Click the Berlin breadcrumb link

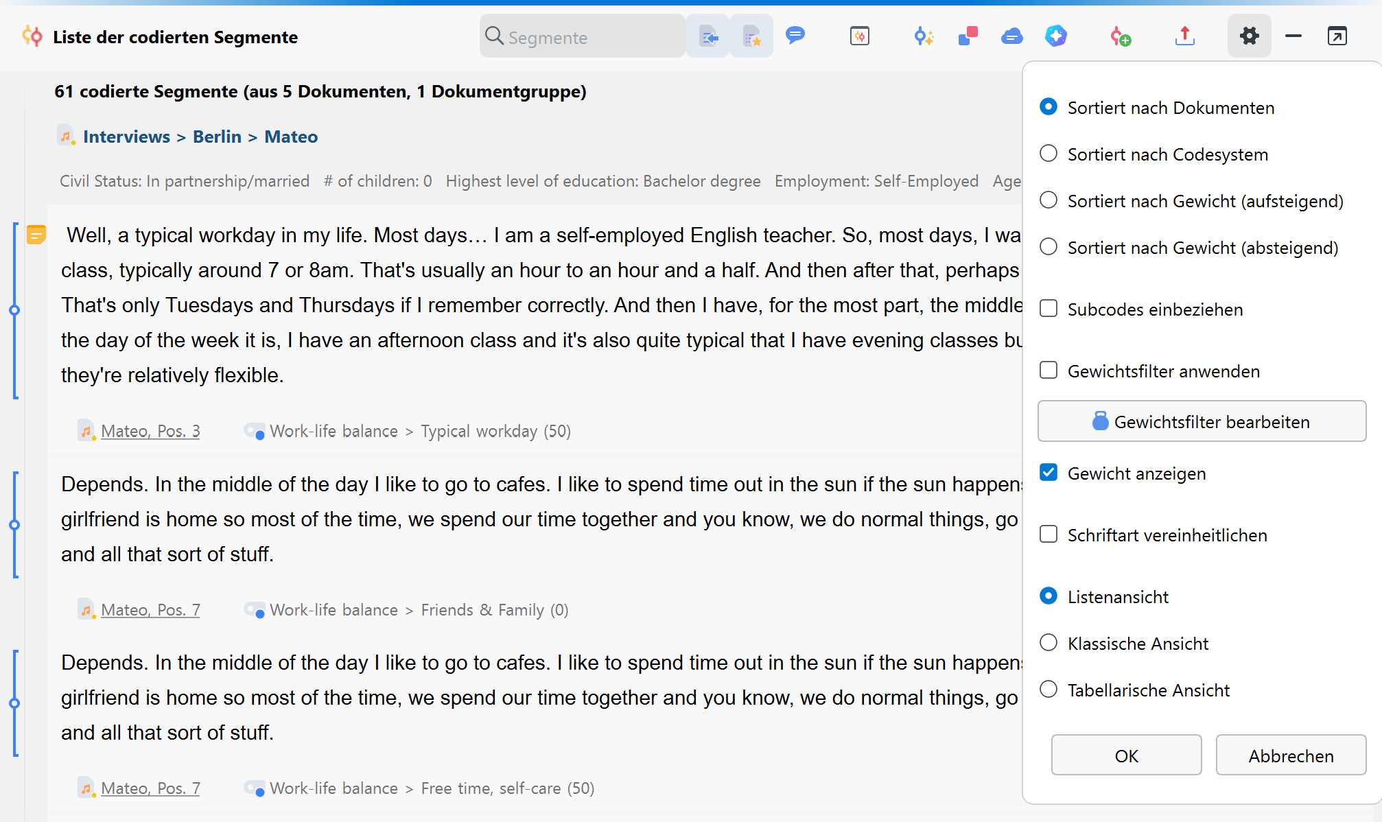(217, 137)
